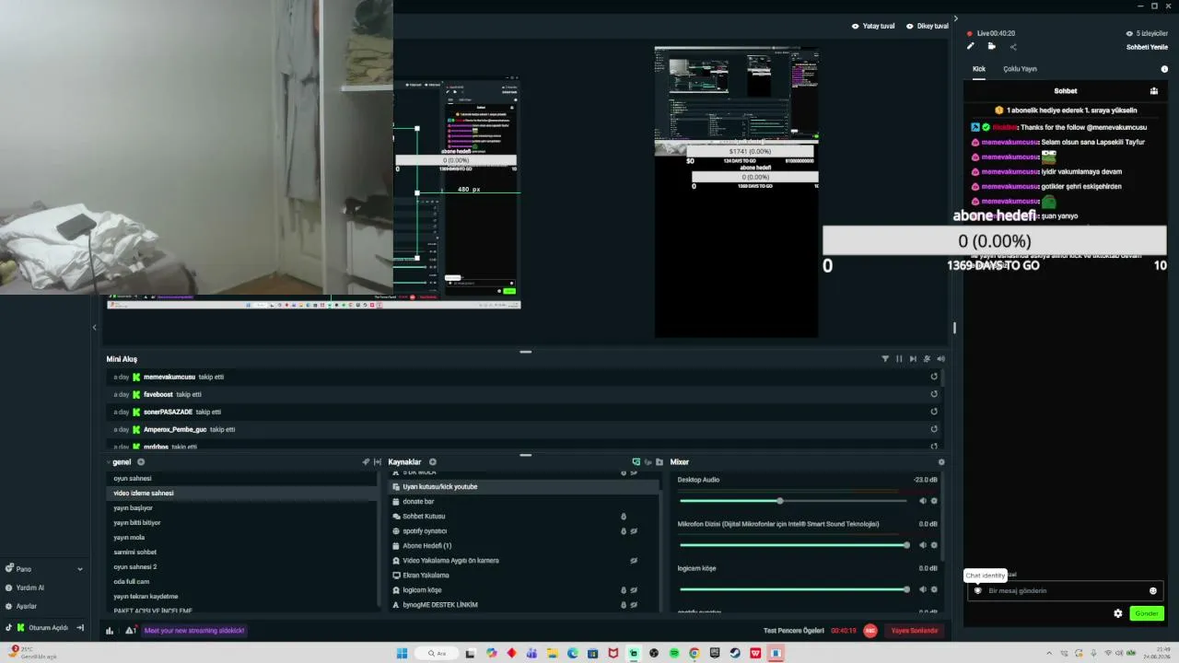Click Sohbeti Yenile to refresh chat

pyautogui.click(x=1147, y=47)
